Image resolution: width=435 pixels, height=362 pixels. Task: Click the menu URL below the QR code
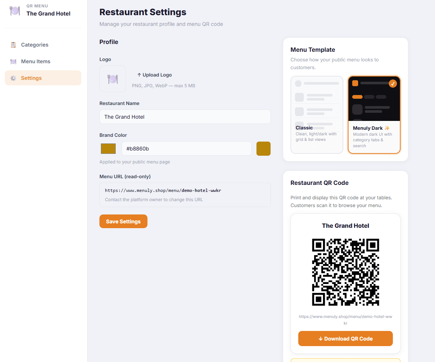346,320
